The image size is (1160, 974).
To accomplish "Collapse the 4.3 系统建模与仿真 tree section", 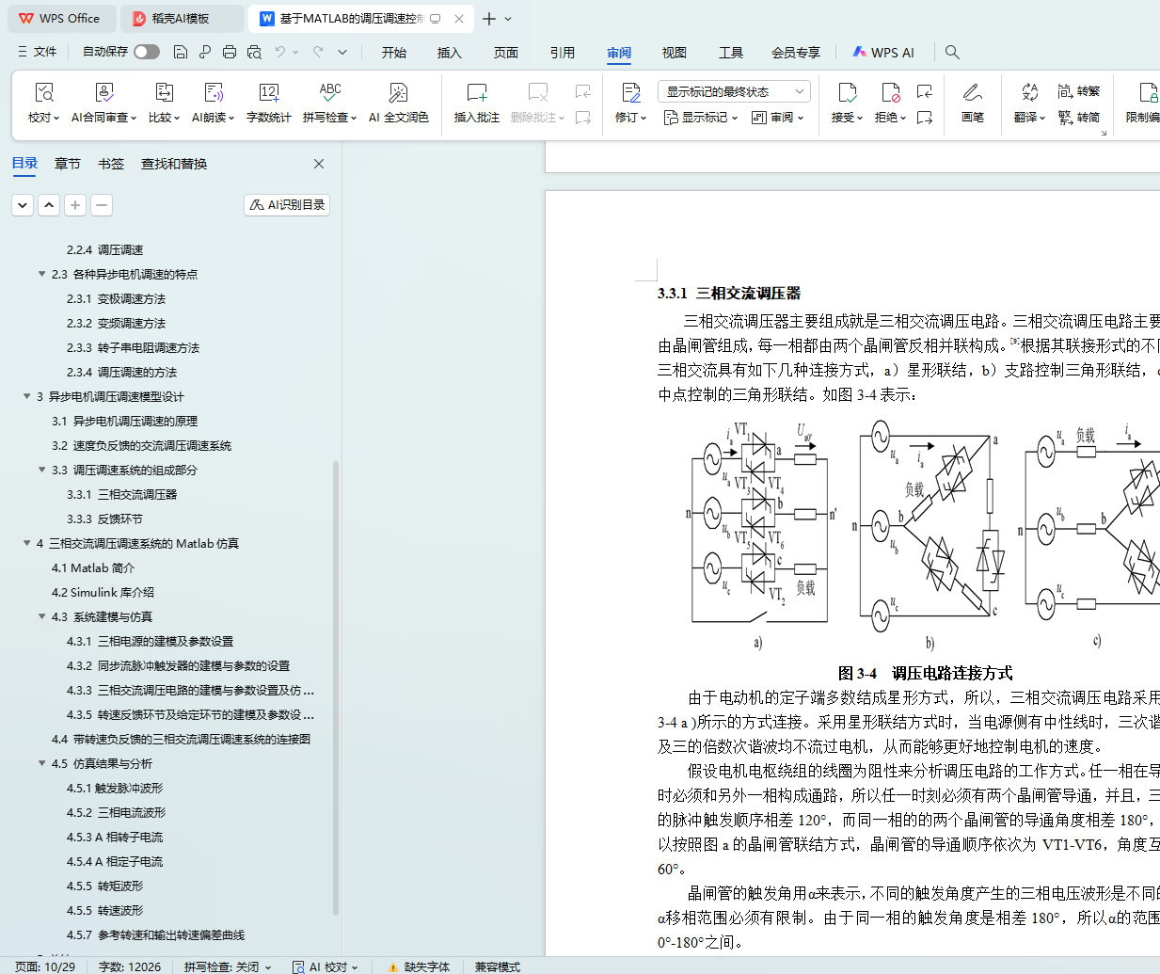I will coord(42,616).
